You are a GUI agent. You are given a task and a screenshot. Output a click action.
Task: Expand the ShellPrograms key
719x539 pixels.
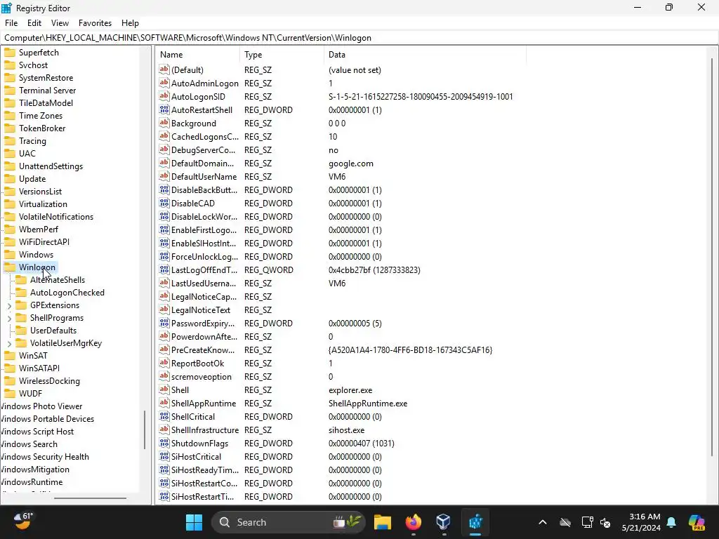pyautogui.click(x=9, y=318)
